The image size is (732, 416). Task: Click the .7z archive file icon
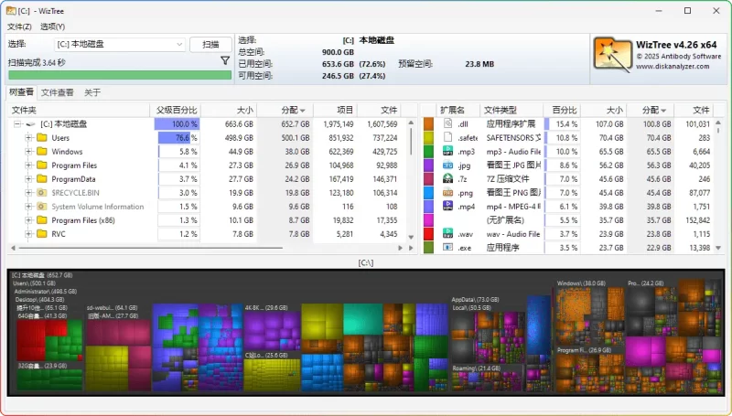point(447,178)
